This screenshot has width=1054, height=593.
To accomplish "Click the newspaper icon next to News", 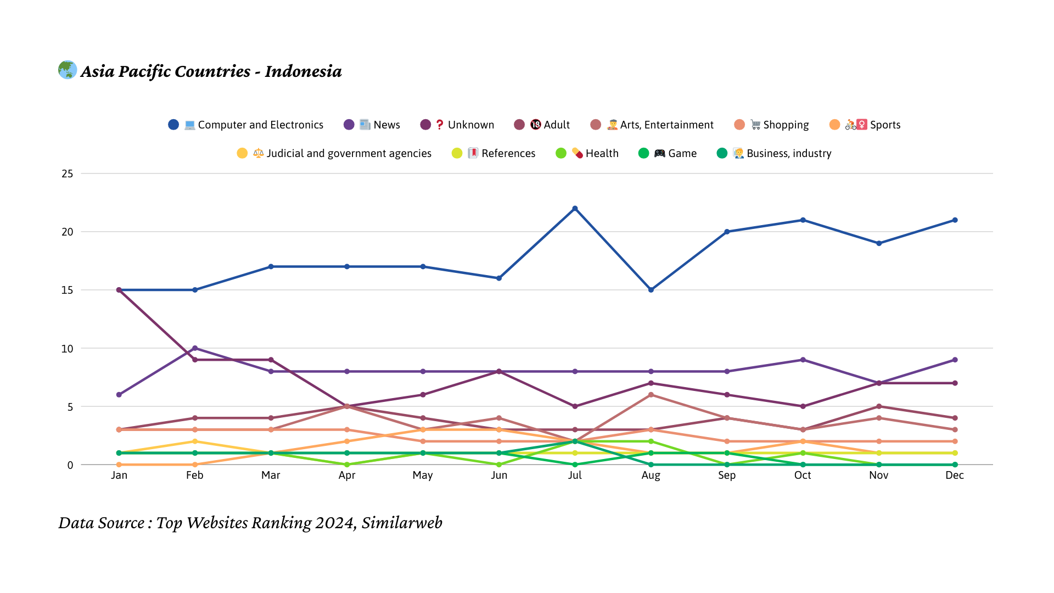I will coord(365,125).
